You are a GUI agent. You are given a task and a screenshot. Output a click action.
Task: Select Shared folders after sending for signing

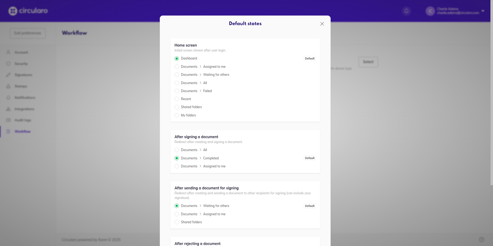click(x=177, y=222)
